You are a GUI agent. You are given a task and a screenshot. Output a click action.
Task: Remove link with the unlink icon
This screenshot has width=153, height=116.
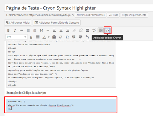[81, 30]
